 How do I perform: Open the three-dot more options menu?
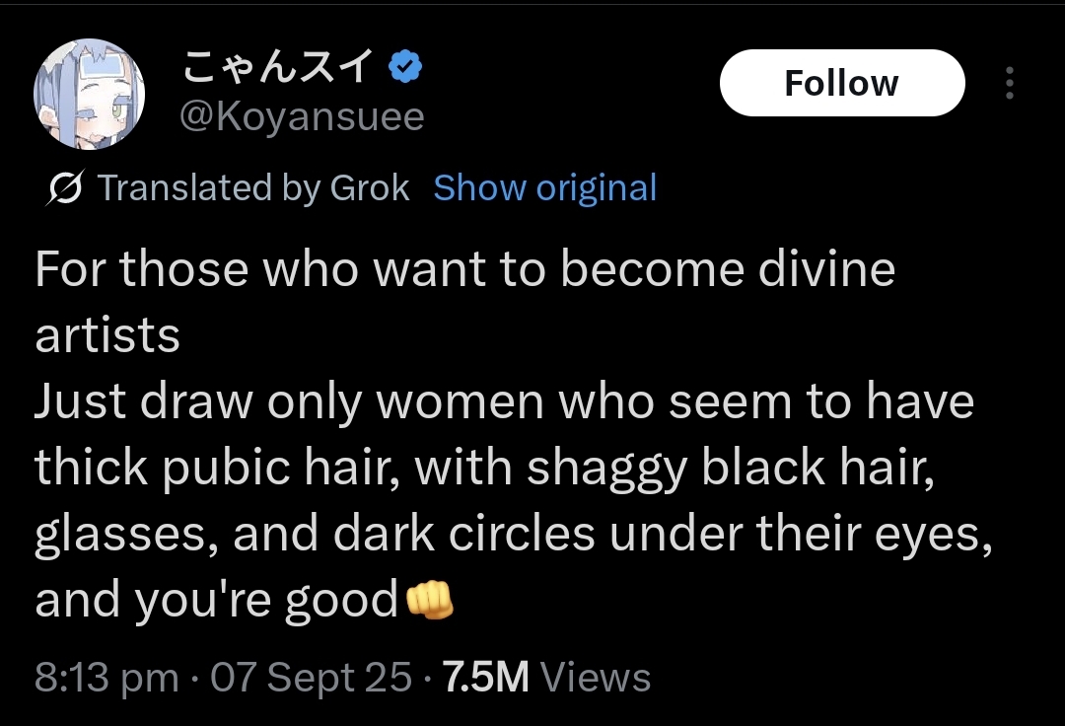(1010, 83)
